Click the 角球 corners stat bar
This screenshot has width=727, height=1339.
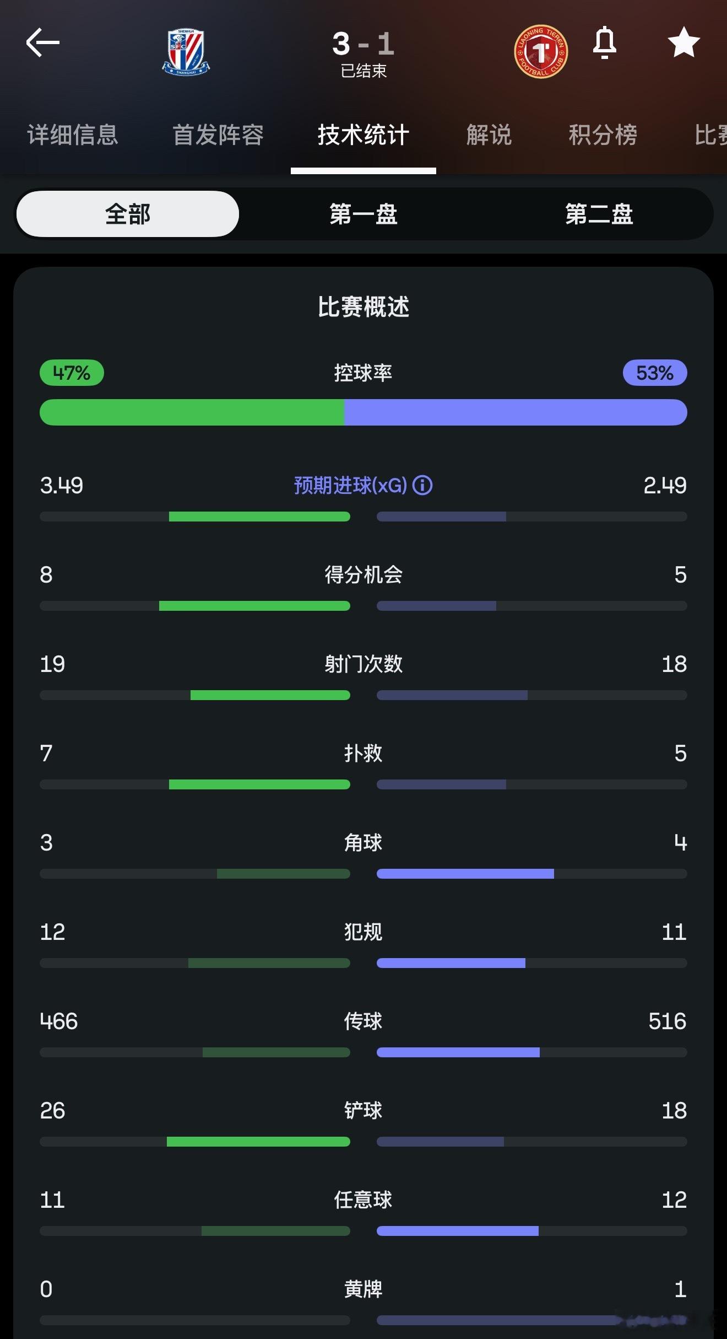pos(363,874)
